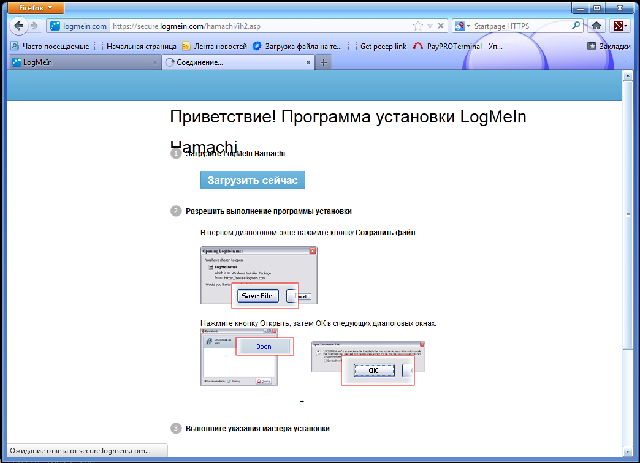Open a new tab with plus button
The height and width of the screenshot is (463, 640).
click(324, 62)
